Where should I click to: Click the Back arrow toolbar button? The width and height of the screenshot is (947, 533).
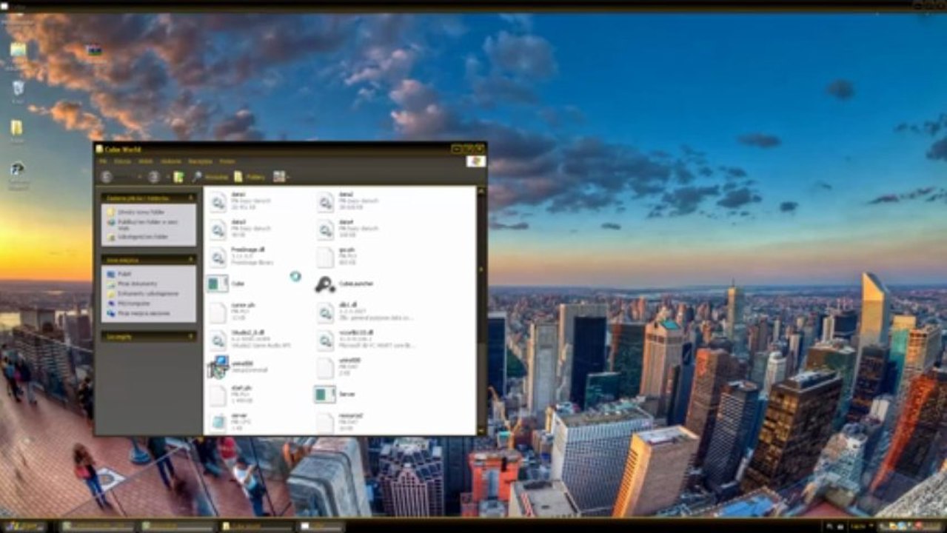(107, 177)
